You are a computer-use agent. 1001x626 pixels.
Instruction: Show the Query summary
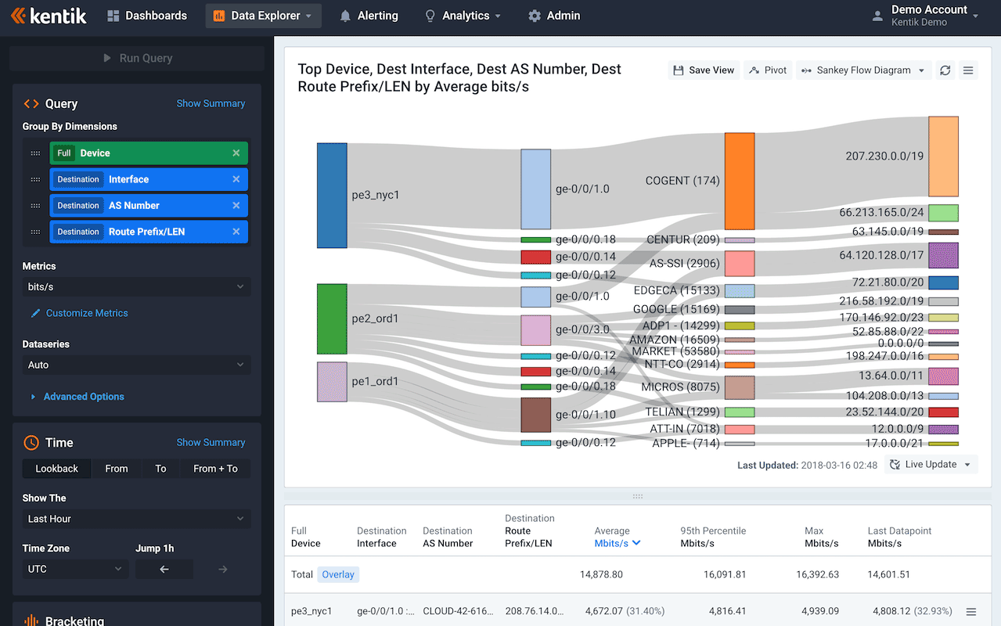[210, 103]
